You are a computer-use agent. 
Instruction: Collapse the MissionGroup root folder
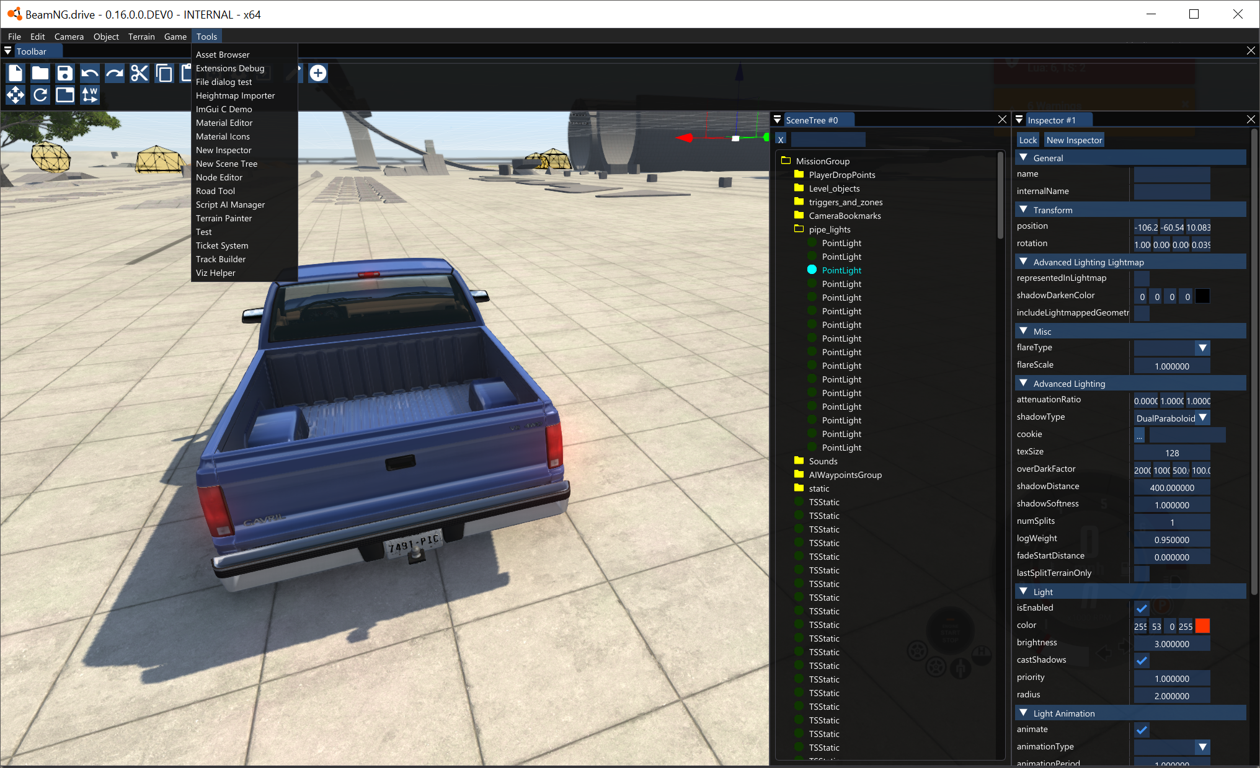786,161
